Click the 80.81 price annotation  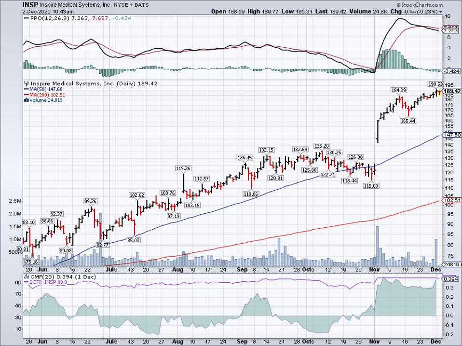pyautogui.click(x=23, y=249)
